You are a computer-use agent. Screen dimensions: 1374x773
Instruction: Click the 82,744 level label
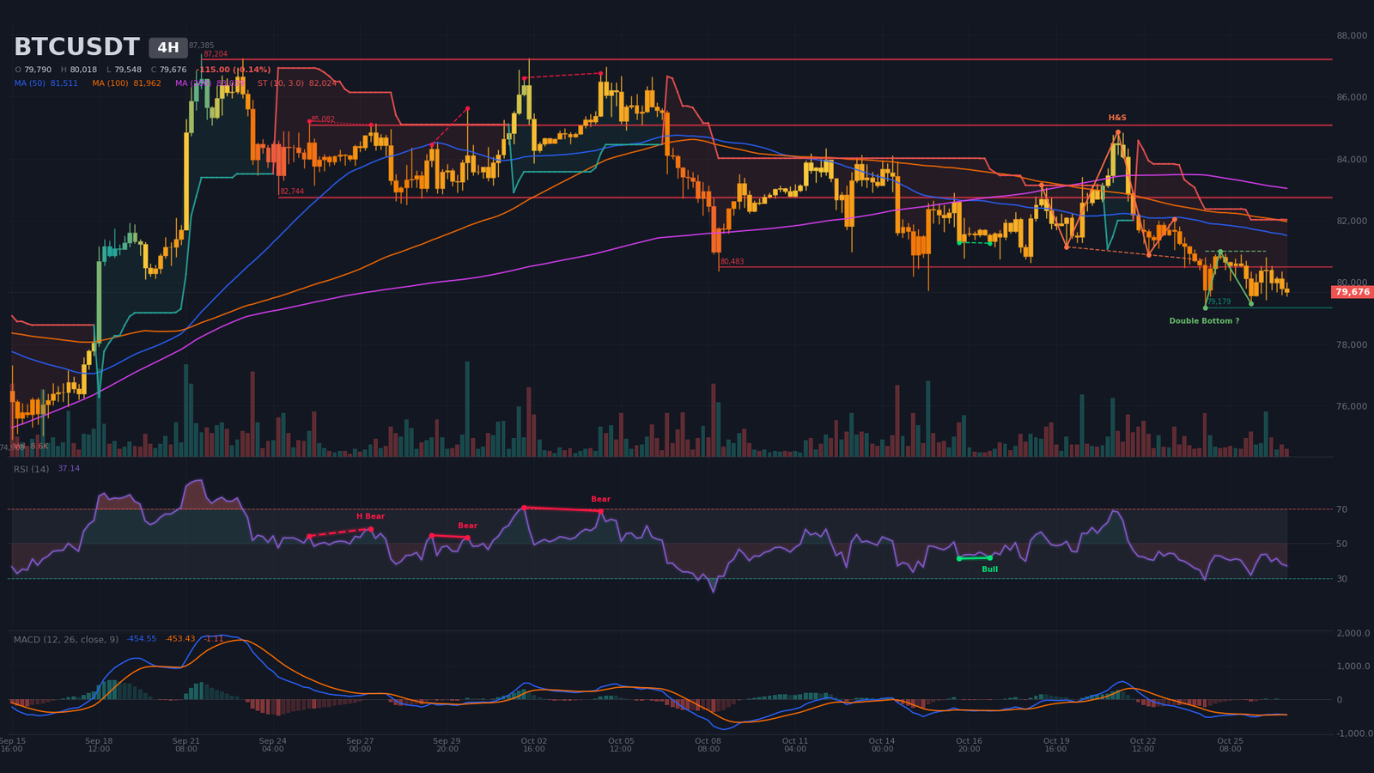(292, 192)
